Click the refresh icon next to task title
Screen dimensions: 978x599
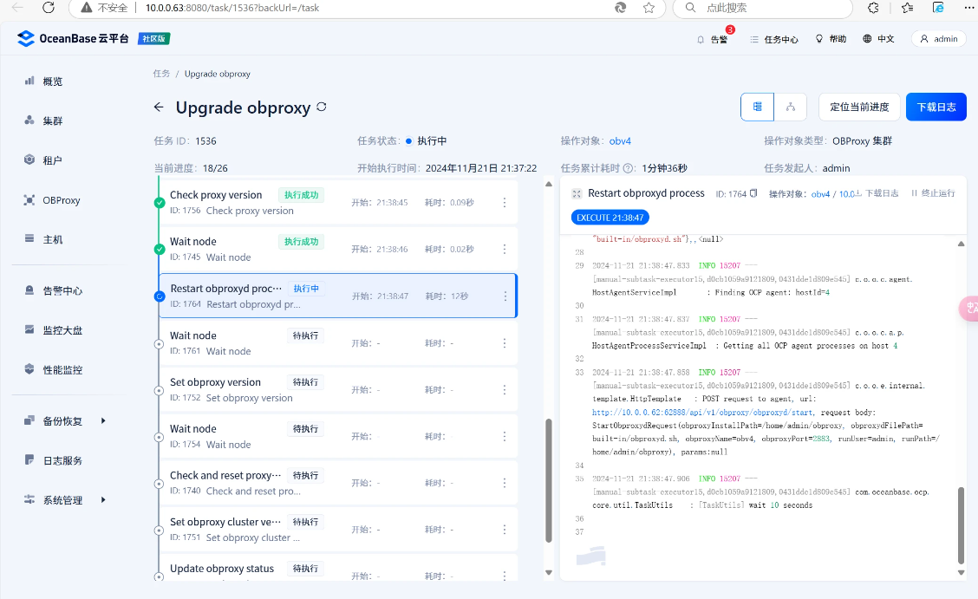tap(322, 107)
